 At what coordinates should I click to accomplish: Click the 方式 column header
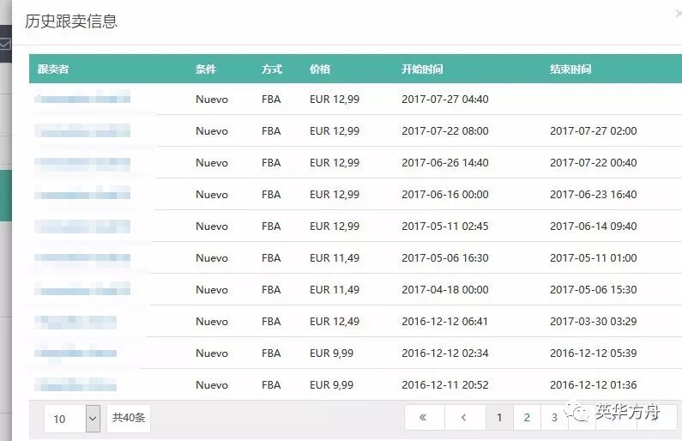tap(272, 69)
